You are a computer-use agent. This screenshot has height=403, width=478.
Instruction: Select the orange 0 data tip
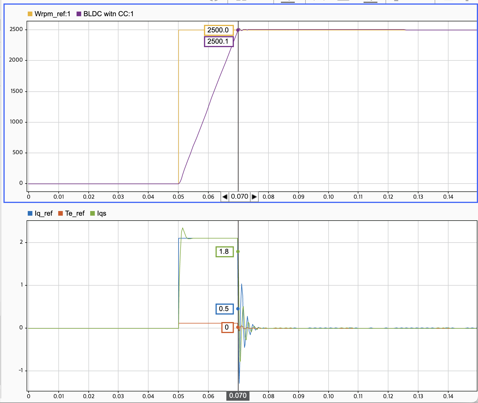click(227, 327)
